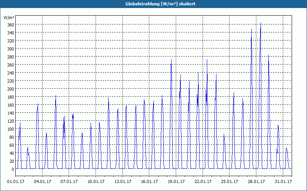Click the chart title 'Globalstrahlung [W/m²] skaliert'

[x=160, y=4]
